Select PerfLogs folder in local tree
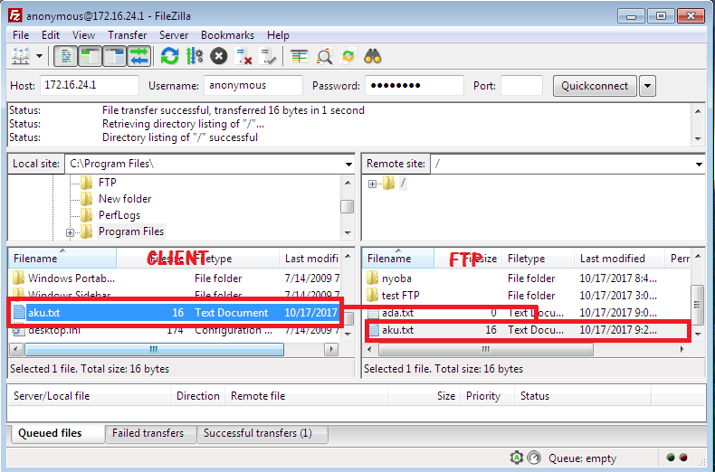The height and width of the screenshot is (472, 715). coord(119,215)
